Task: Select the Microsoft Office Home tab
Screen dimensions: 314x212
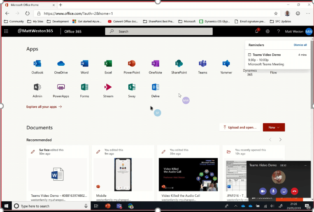Action: [x=30, y=5]
